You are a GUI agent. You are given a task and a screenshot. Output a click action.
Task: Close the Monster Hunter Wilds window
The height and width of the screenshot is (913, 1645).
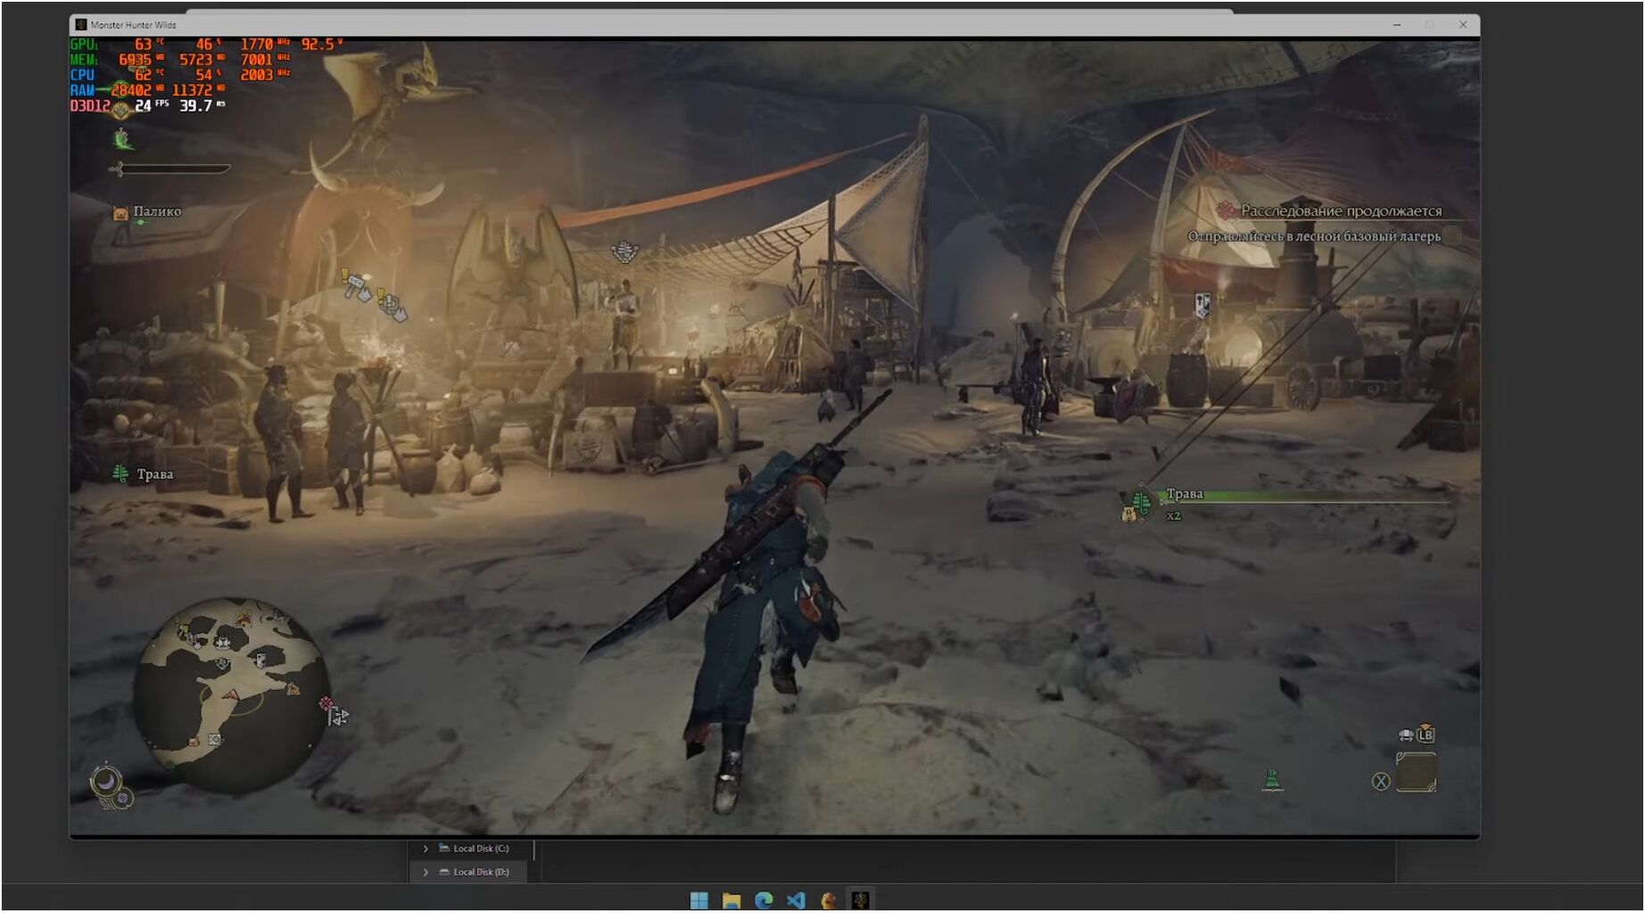click(x=1463, y=25)
